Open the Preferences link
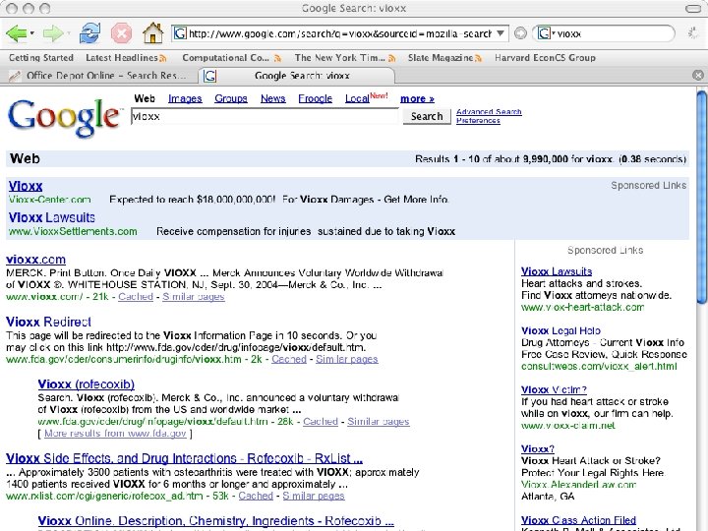The image size is (708, 531). coord(478,121)
